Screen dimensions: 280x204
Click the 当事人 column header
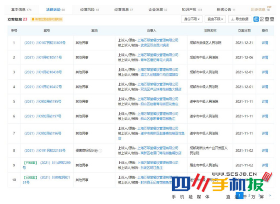pos(152,31)
